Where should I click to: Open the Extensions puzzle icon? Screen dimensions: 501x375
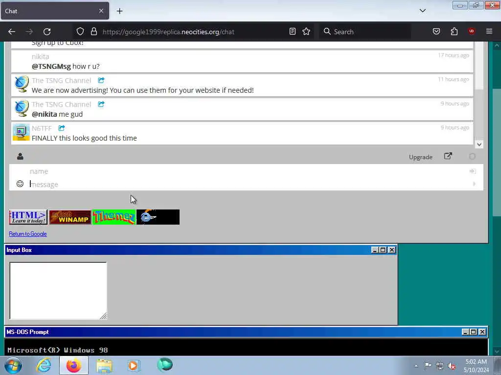pos(454,31)
